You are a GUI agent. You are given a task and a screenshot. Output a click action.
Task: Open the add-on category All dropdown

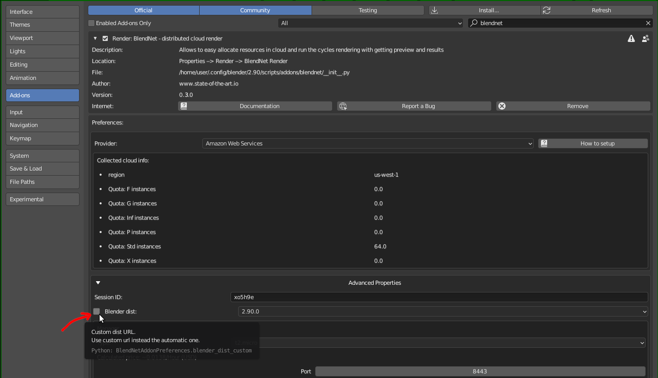[x=371, y=23]
